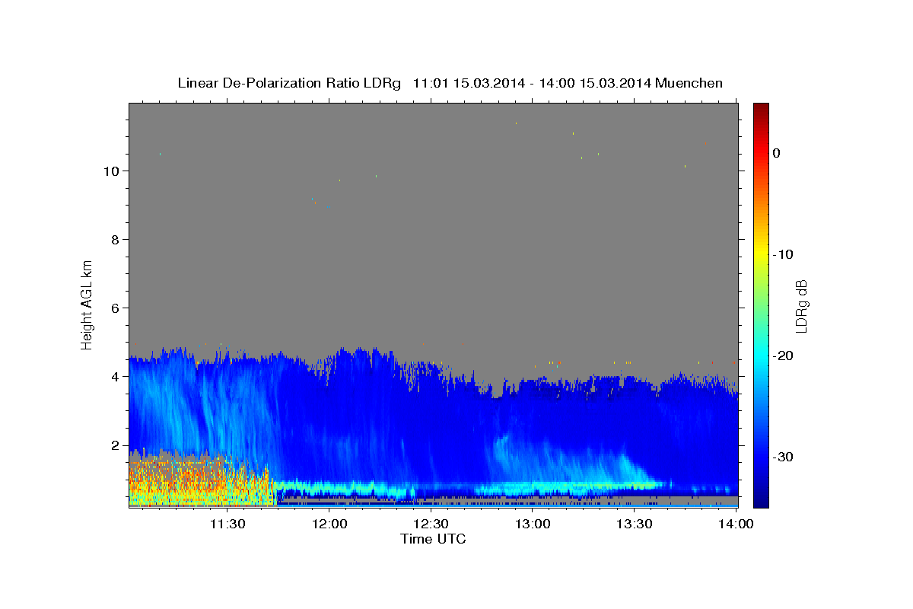
Task: Click the height tick label '2'
Action: 115,445
